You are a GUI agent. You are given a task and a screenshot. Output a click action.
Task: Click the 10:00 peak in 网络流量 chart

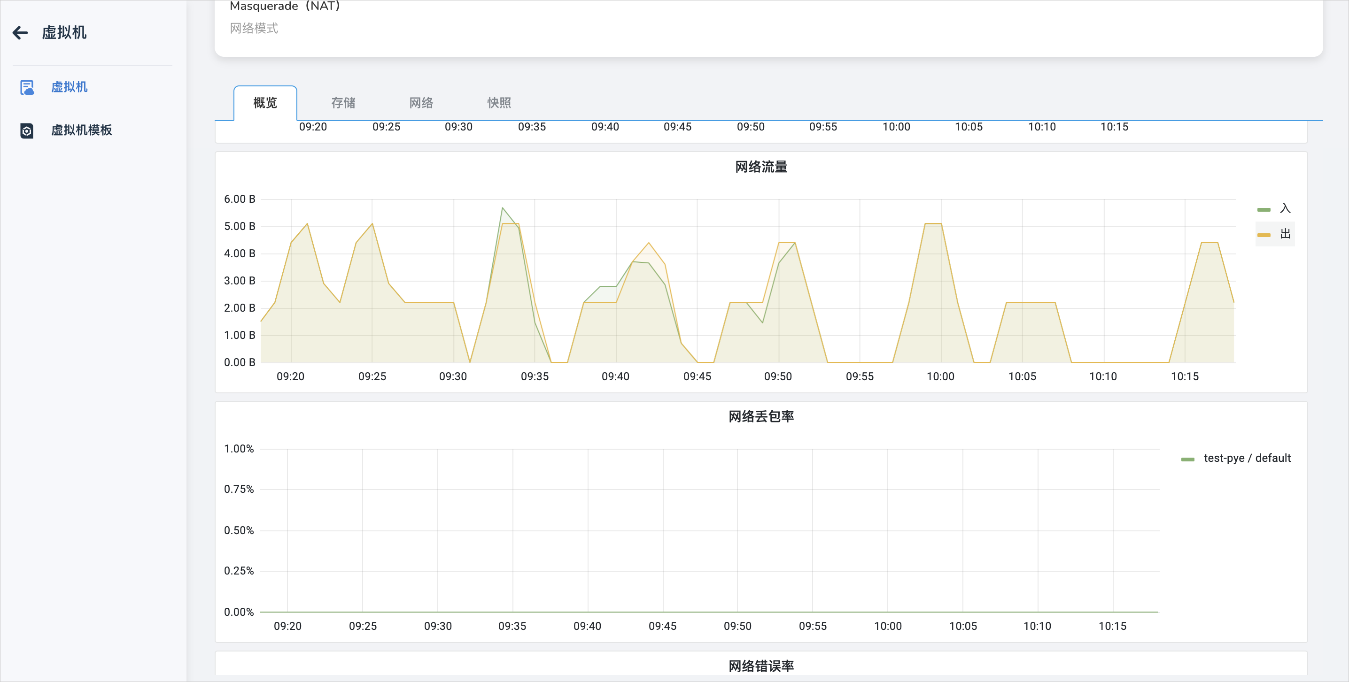(933, 224)
